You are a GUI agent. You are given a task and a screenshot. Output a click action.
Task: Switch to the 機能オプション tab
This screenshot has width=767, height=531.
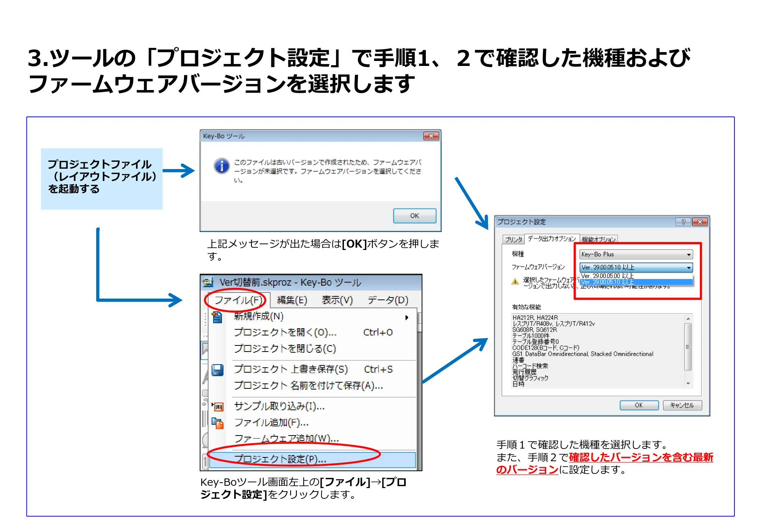[598, 239]
